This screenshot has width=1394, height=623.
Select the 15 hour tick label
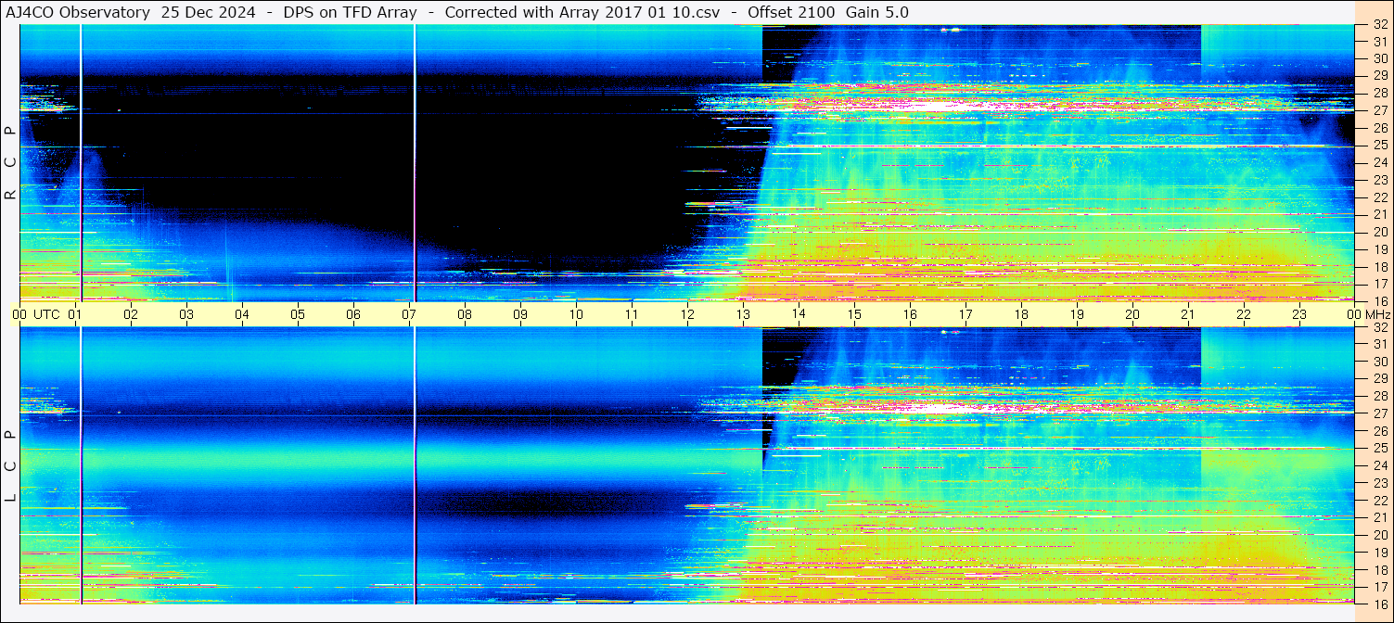pyautogui.click(x=854, y=314)
